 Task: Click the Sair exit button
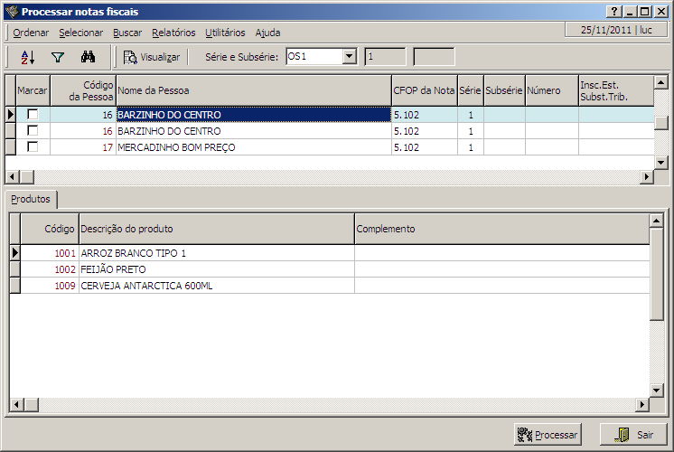633,435
